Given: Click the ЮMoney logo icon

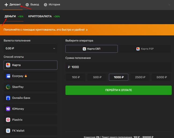Looking at the screenshot, I should click(8, 109).
